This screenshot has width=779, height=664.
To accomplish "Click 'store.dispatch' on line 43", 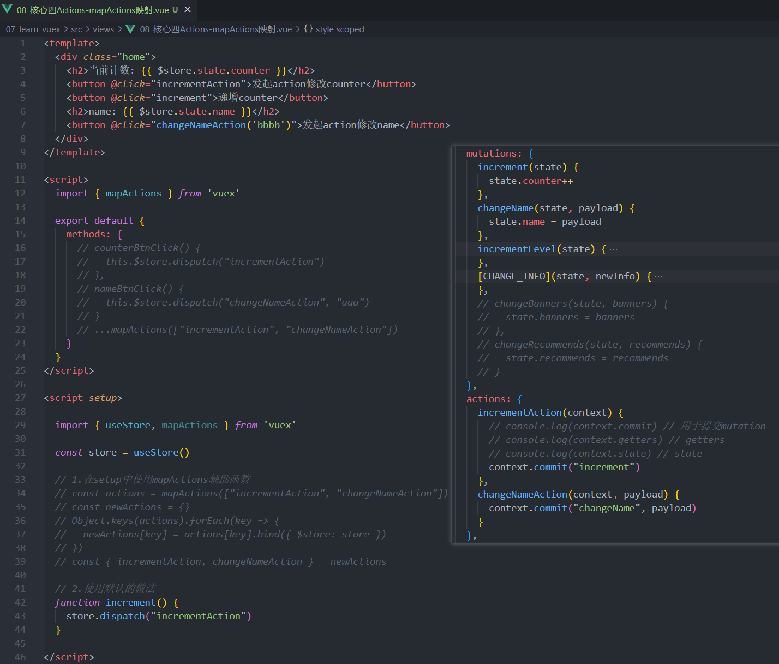I will click(x=105, y=616).
